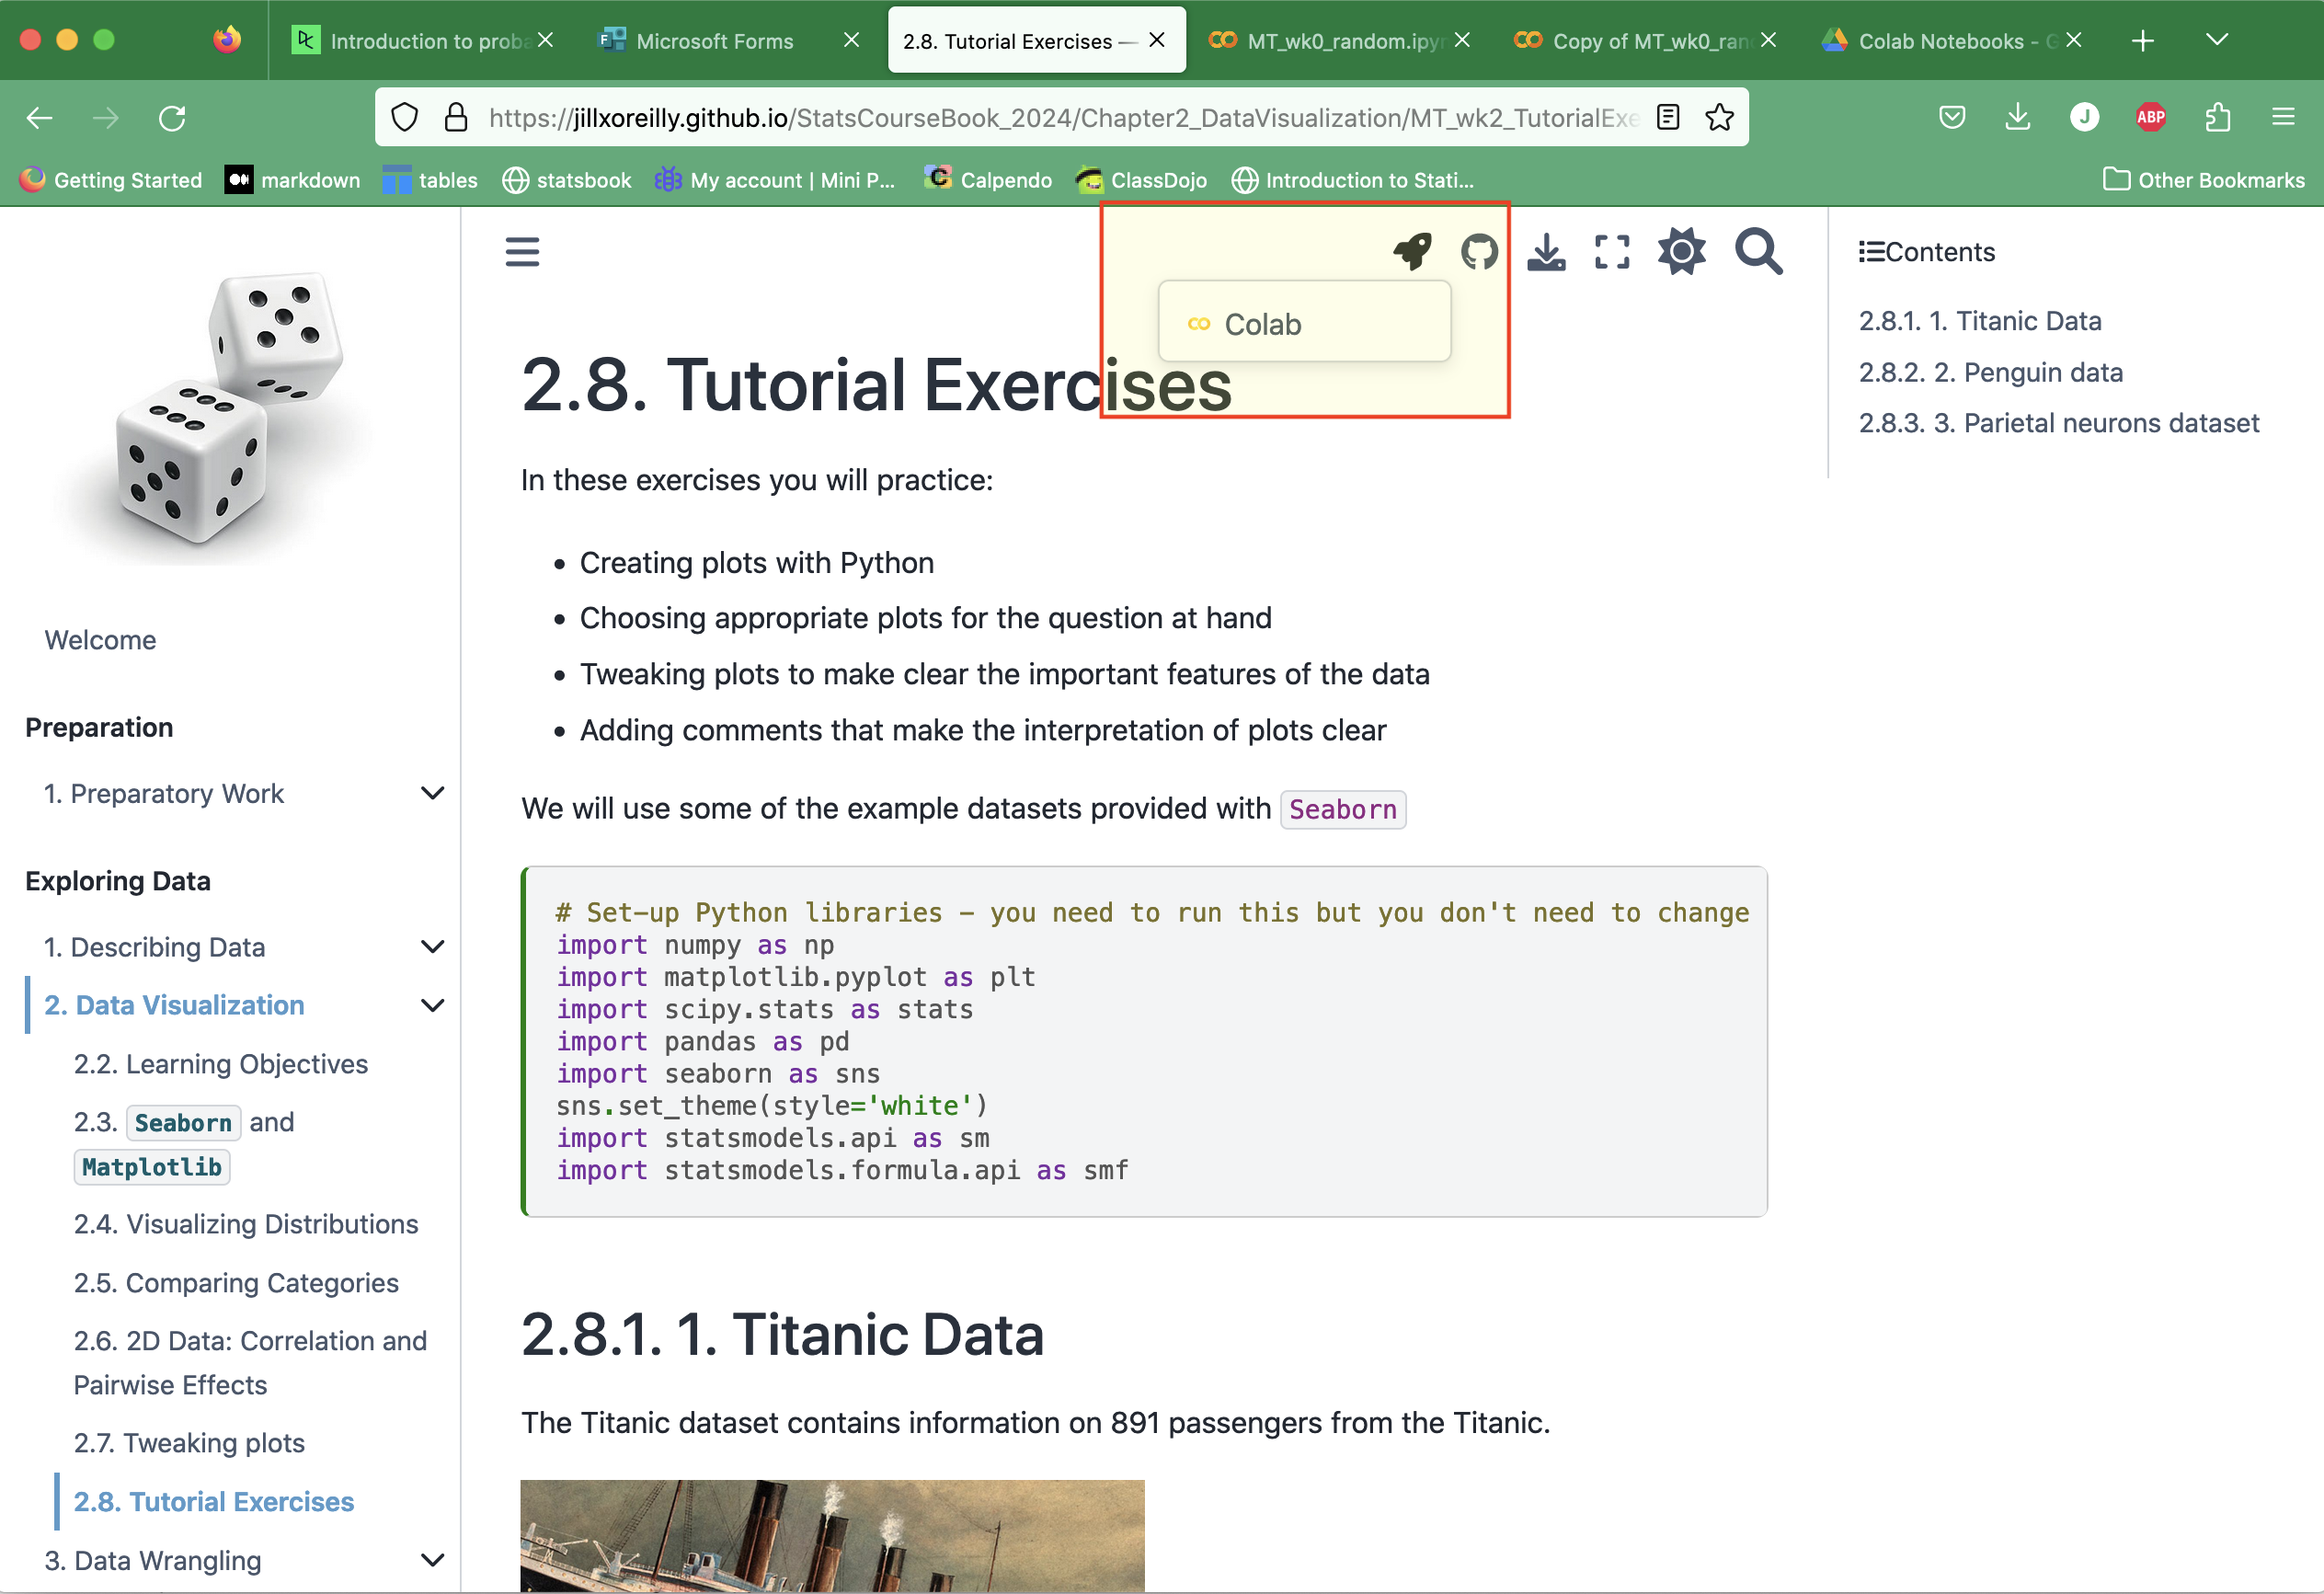Click the download page icon
Screen dimensions: 2324x1594
pos(1546,251)
